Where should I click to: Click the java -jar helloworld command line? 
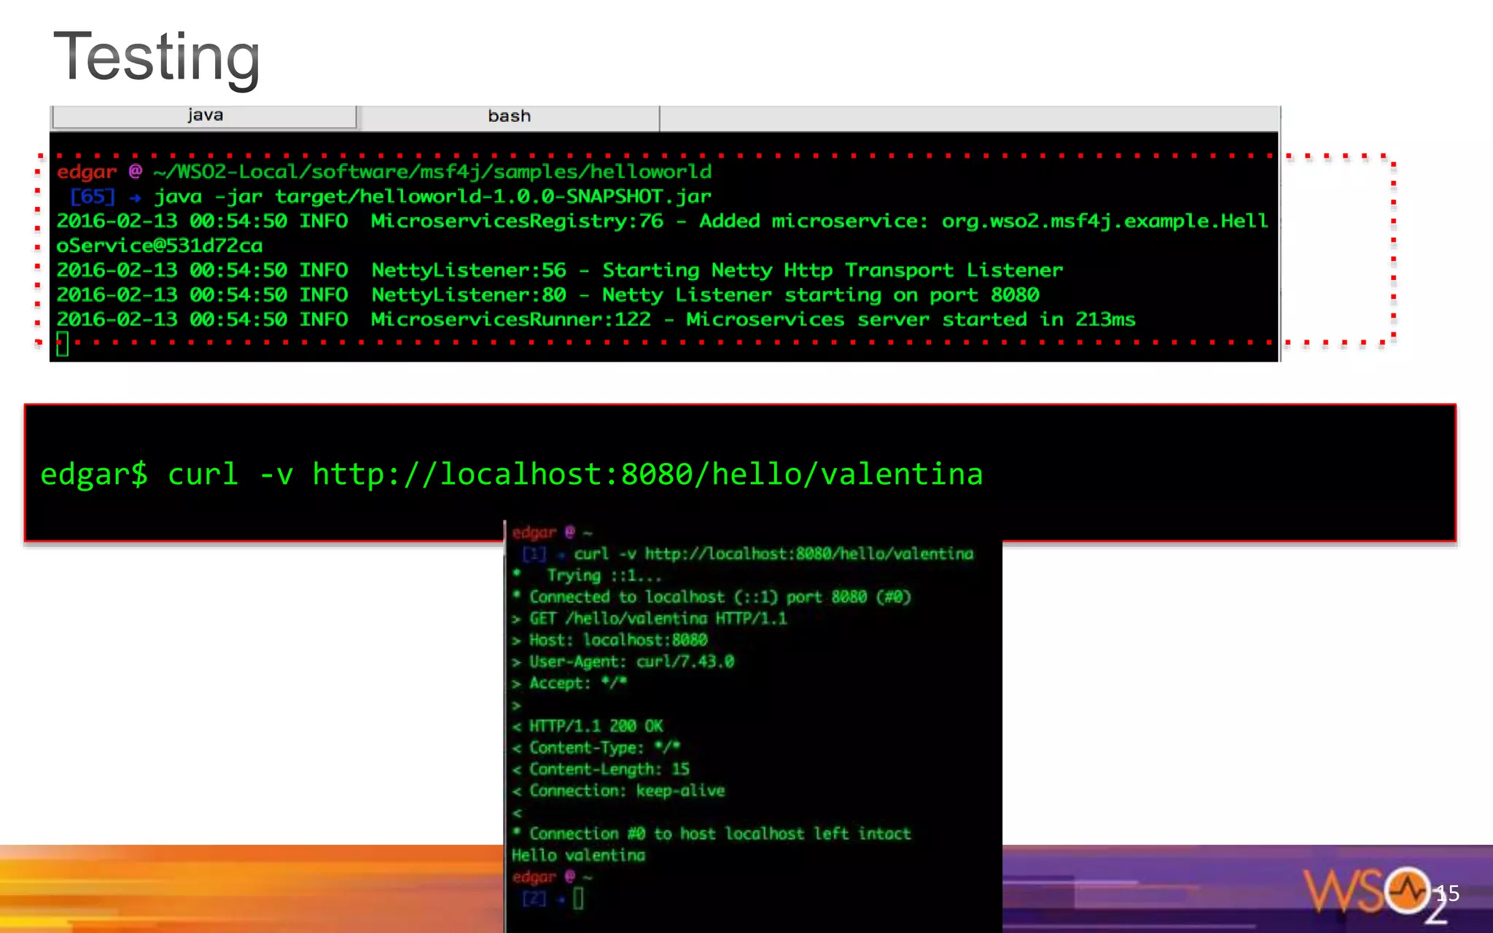433,197
